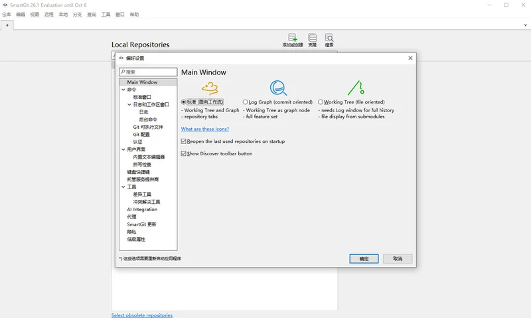Select 内置文本编辑器 tree item

click(149, 157)
